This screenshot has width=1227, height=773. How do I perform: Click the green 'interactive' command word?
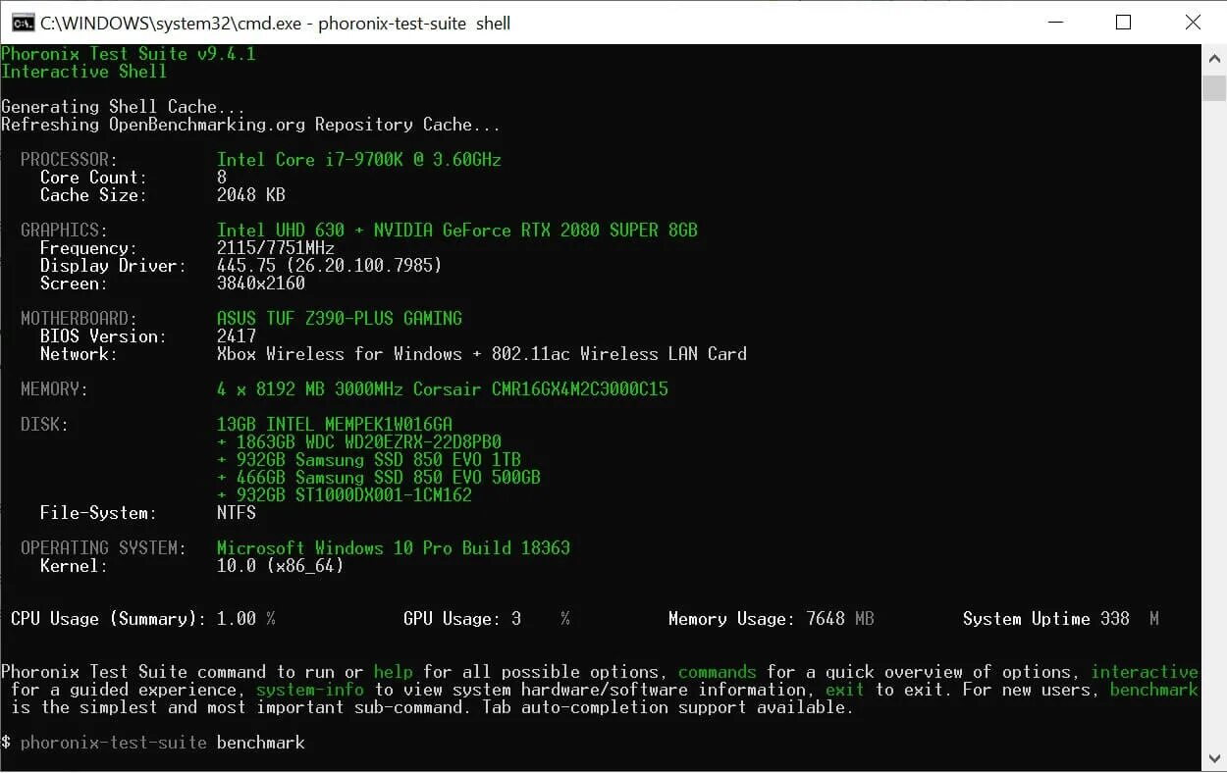[1145, 672]
